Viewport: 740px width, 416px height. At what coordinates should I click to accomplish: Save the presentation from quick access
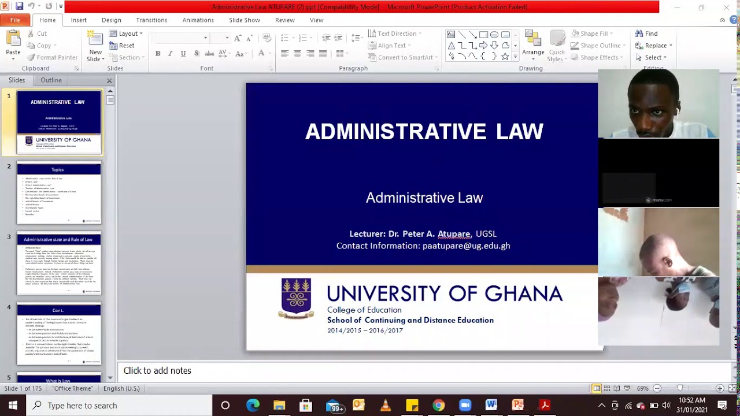tap(19, 6)
